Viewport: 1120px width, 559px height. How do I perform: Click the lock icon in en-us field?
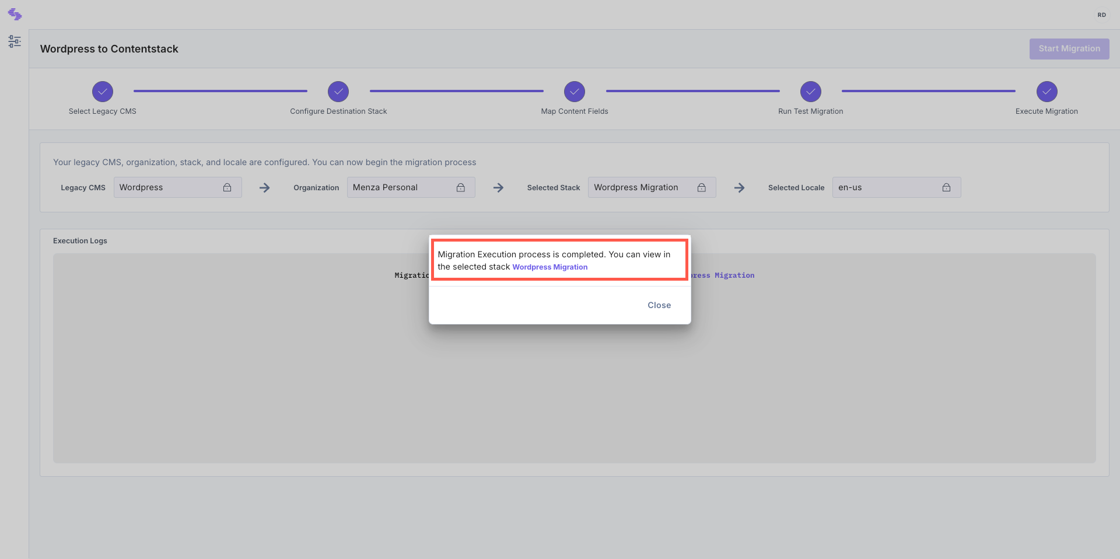946,187
